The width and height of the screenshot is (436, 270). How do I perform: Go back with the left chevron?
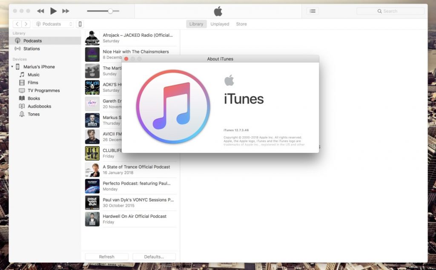click(x=17, y=24)
